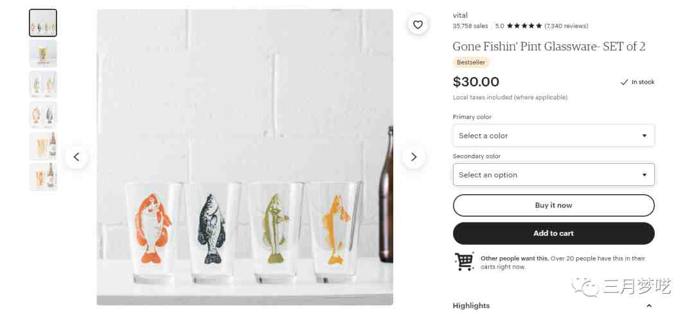Click the five-star rating icons
This screenshot has width=694, height=317.
524,26
